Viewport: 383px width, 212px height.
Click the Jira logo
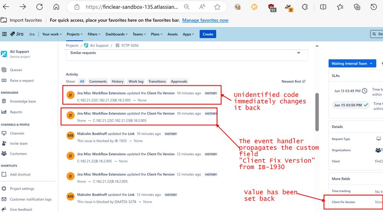16,34
